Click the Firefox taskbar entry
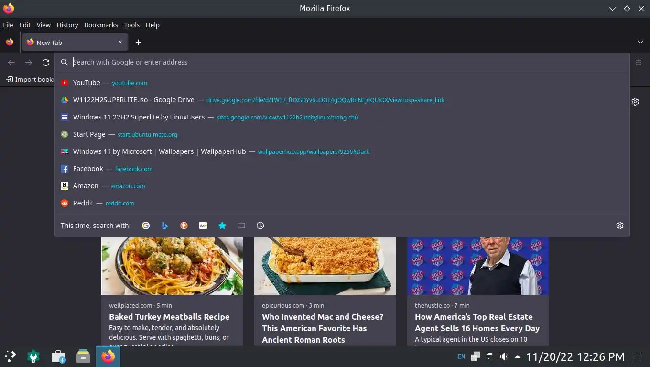This screenshot has width=650, height=367. [x=108, y=356]
